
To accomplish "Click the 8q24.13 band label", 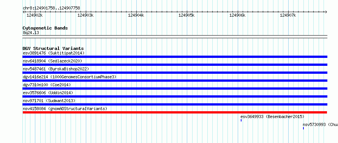I will (x=31, y=33).
